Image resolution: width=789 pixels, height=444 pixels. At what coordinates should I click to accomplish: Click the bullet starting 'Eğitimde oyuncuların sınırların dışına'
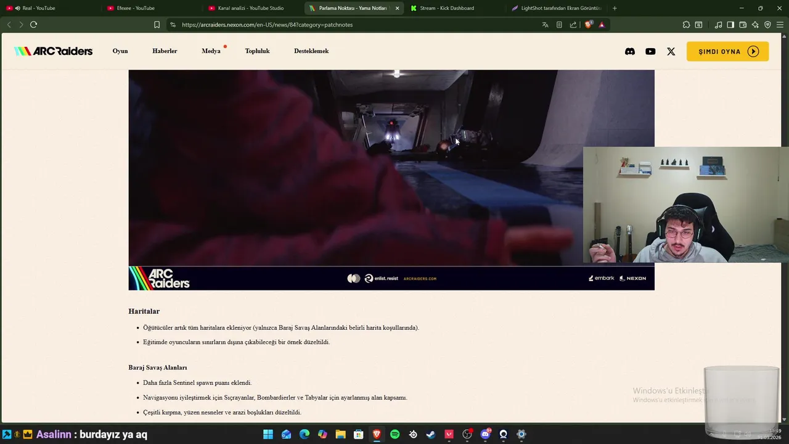[236, 342]
